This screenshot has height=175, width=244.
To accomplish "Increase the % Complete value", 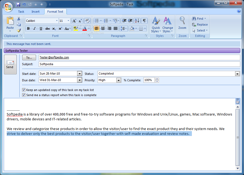I will 157,79.
